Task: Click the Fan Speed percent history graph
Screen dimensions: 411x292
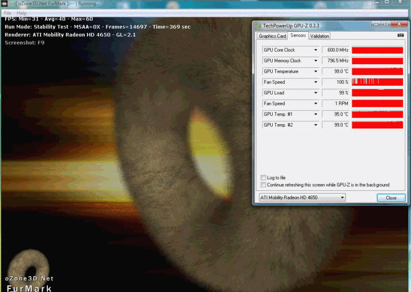Action: (x=377, y=82)
